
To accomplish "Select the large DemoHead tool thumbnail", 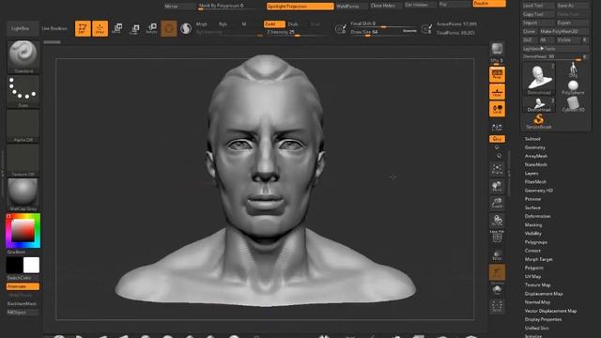I will point(539,79).
